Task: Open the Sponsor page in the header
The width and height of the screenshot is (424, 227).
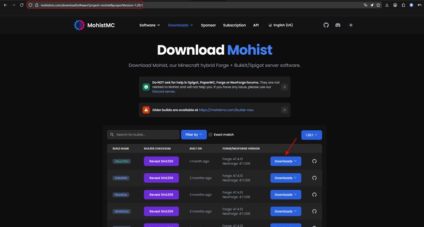Action: [208, 25]
